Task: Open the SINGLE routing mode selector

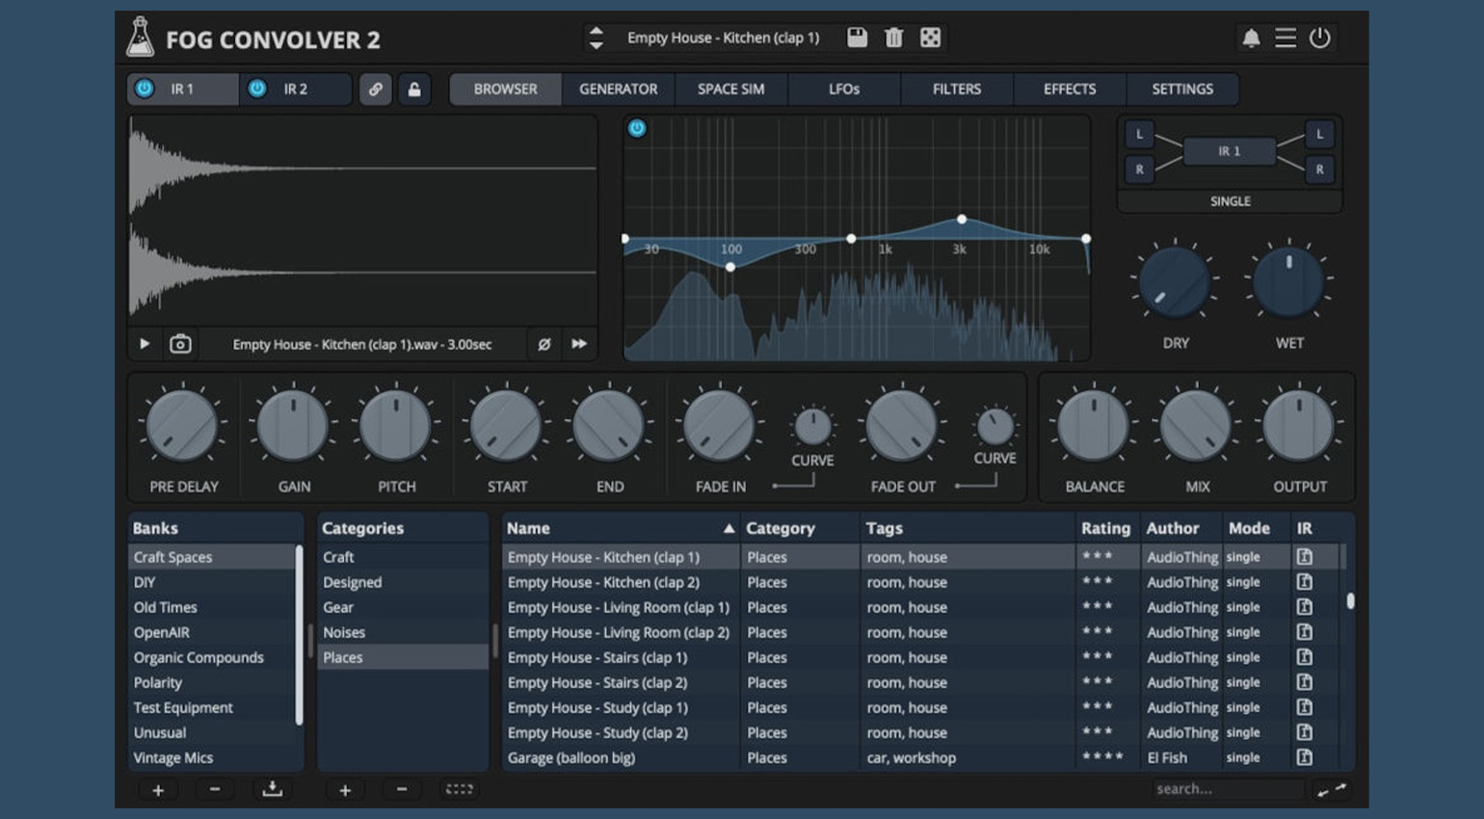Action: (1230, 201)
